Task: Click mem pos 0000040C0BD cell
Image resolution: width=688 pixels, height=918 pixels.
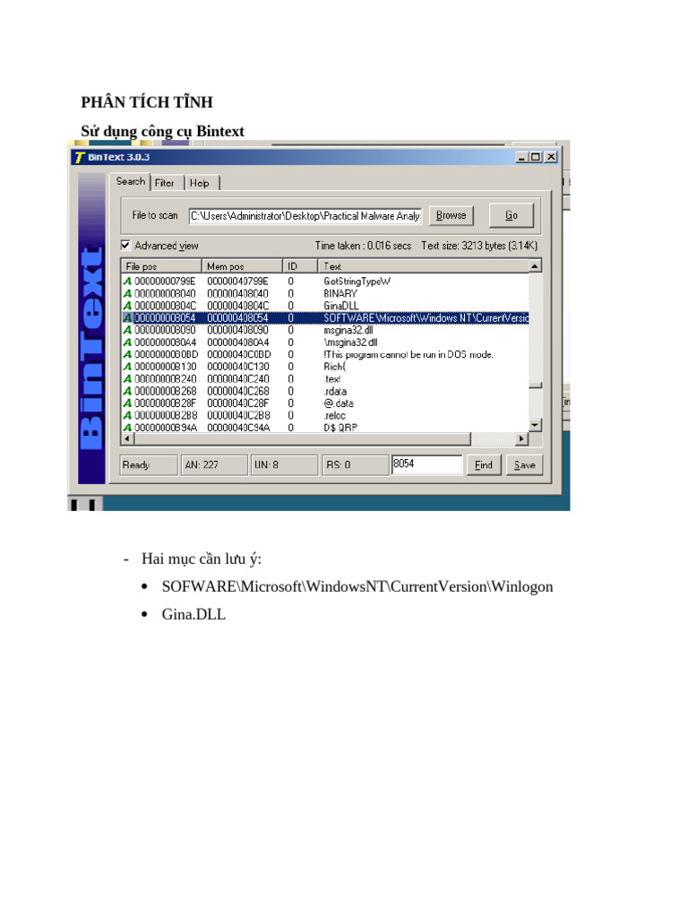Action: click(239, 355)
